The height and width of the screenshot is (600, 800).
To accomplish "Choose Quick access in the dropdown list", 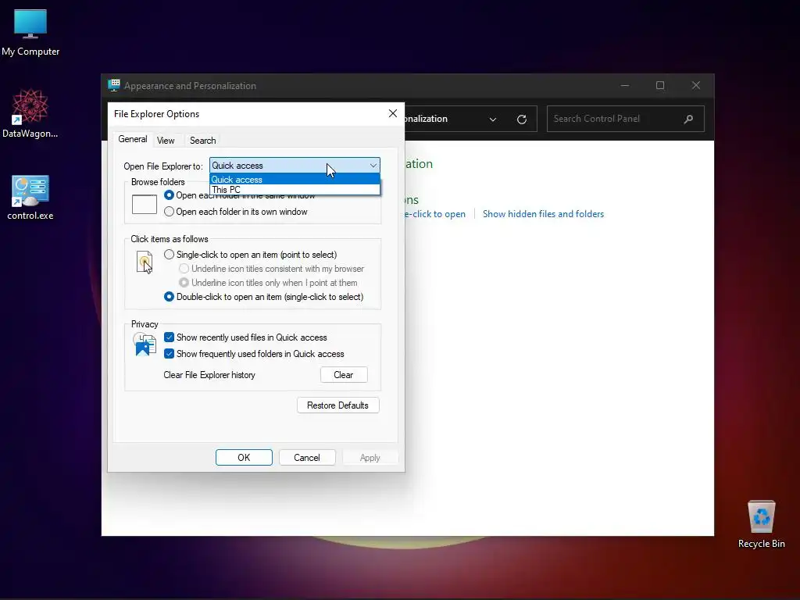I will tap(295, 179).
